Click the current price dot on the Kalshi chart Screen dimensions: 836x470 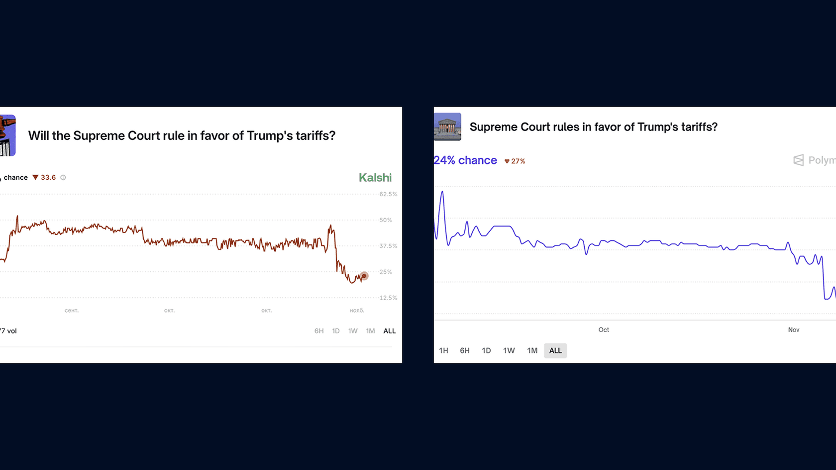(364, 276)
